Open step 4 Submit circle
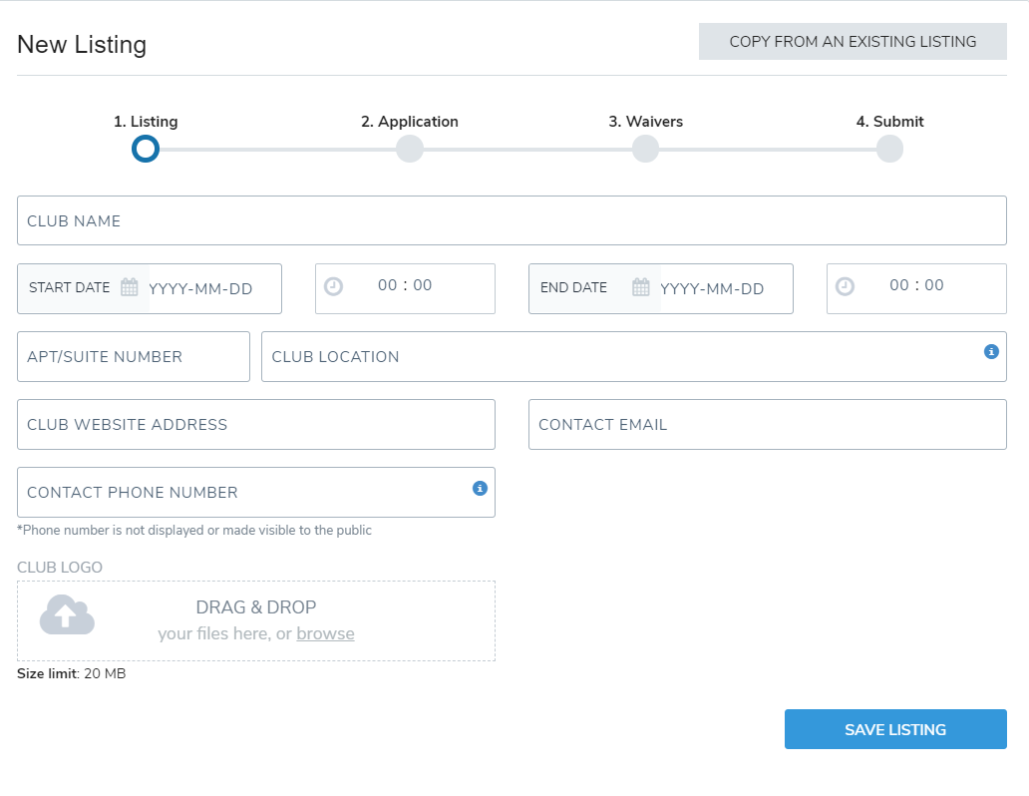This screenshot has width=1029, height=796. tap(889, 149)
